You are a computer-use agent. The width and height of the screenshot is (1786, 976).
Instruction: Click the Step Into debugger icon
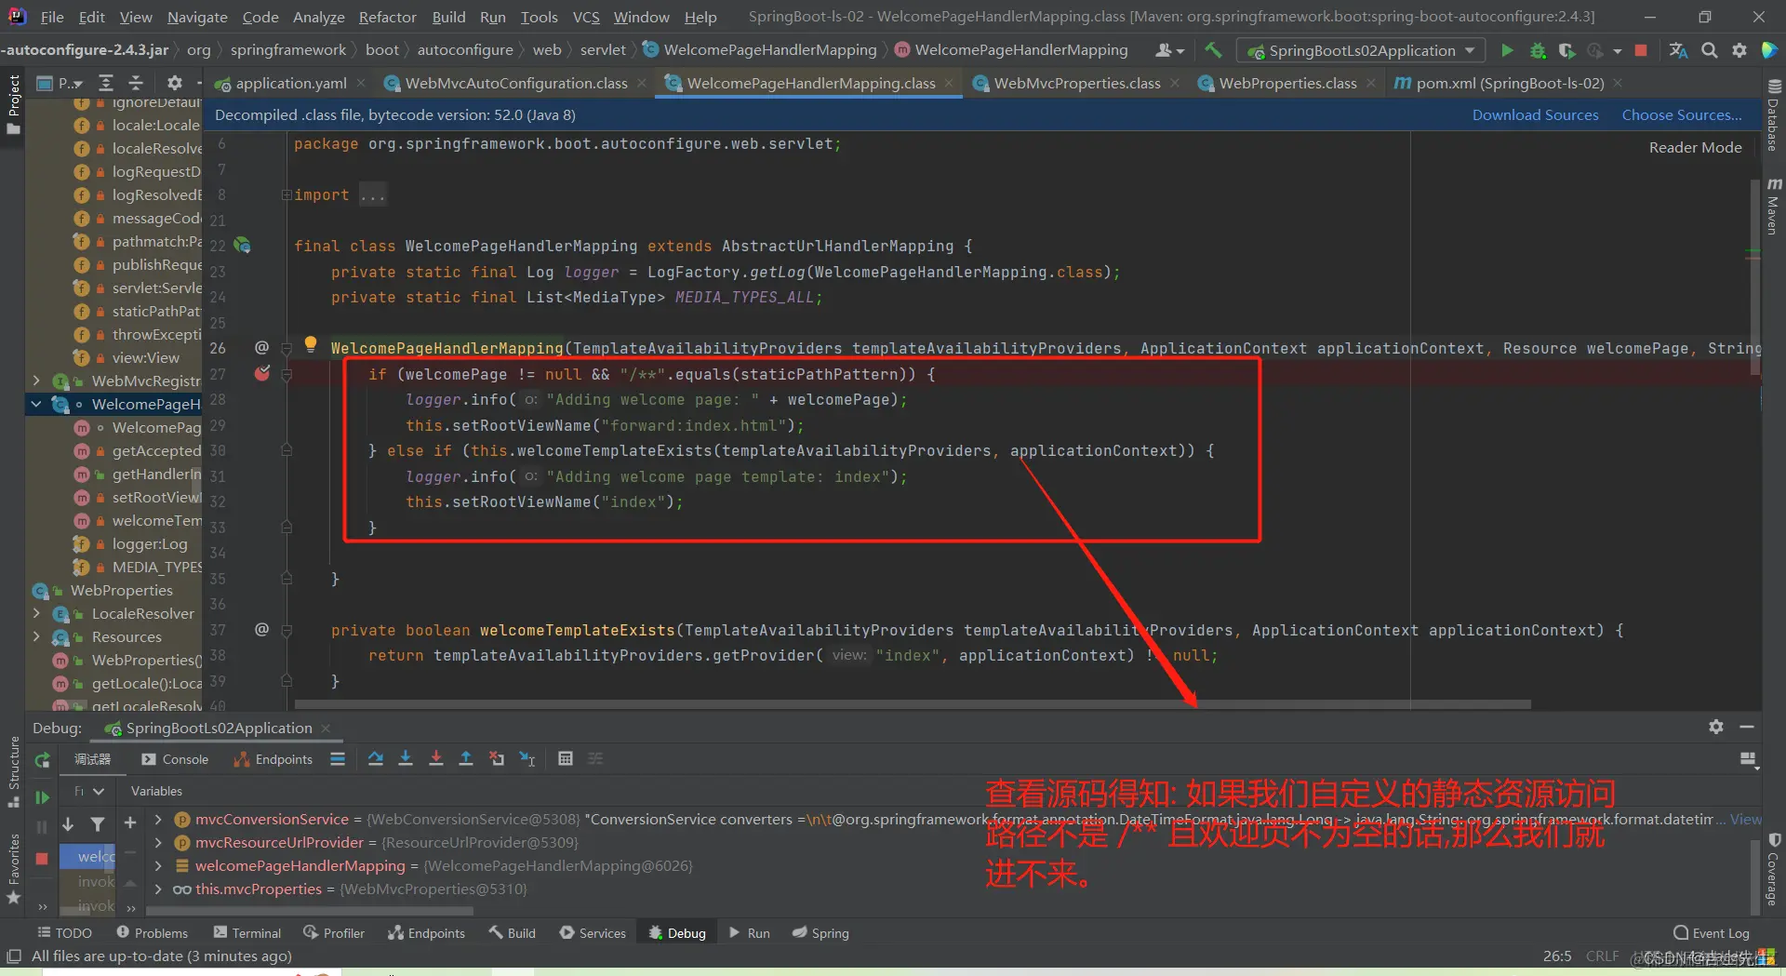pos(406,759)
